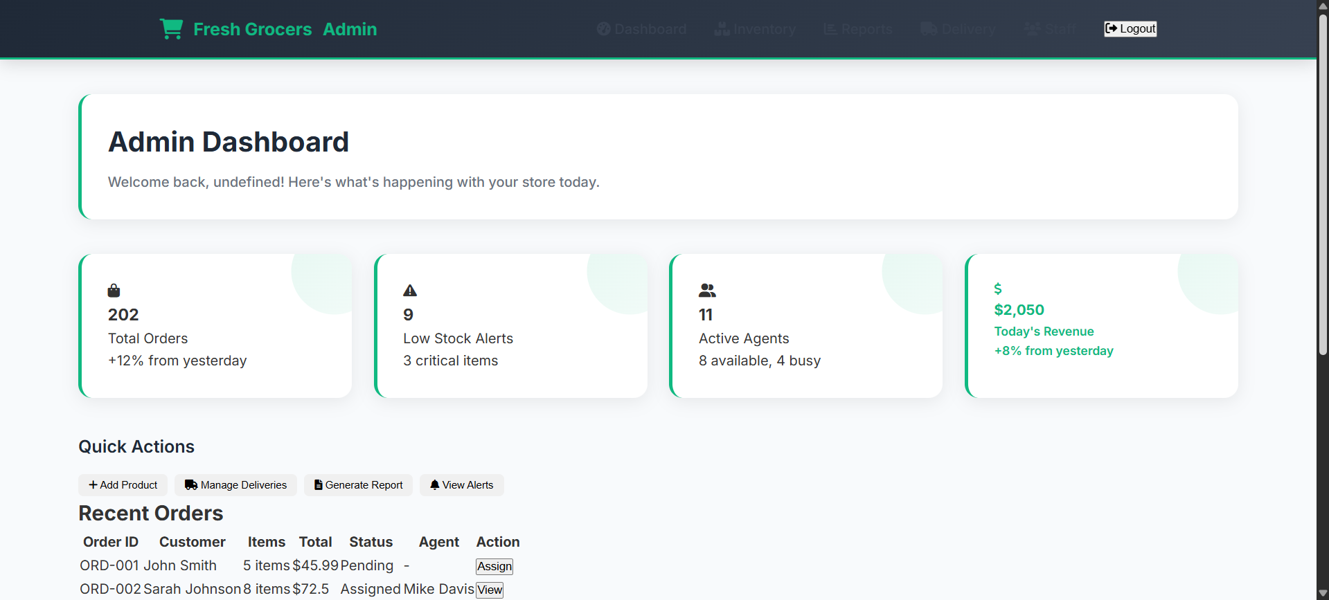Click the Reports chart icon in the navbar
Screen dimensions: 1329x600
click(830, 29)
